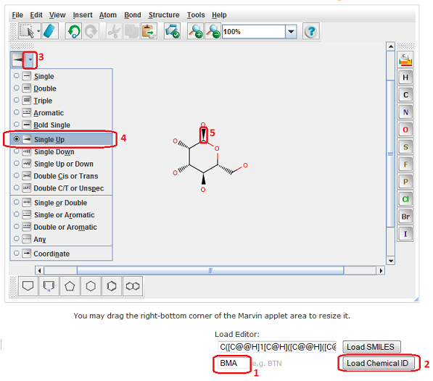433x381 pixels.
Task: Choose the Coordinate bond option
Action: click(x=62, y=254)
